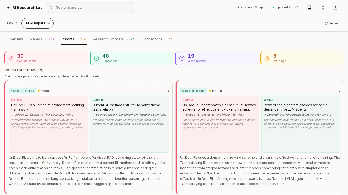Click Scope Difference tag on second card
Viewport: 348px width, 195px height.
194,91
